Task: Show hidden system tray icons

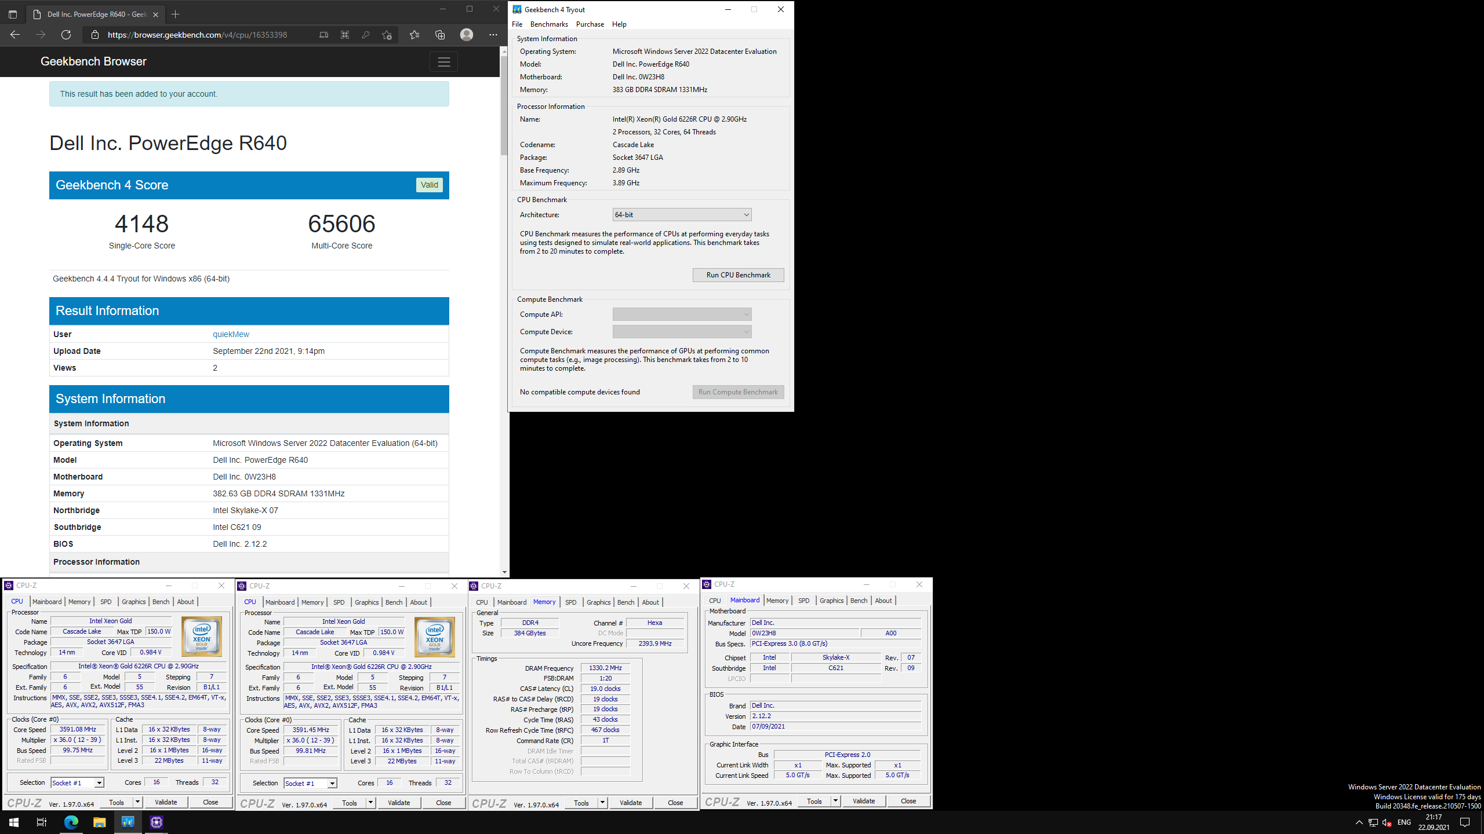Action: pyautogui.click(x=1359, y=822)
